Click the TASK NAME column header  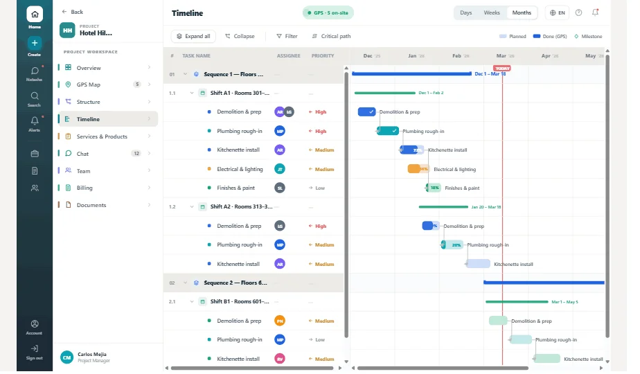pyautogui.click(x=196, y=55)
